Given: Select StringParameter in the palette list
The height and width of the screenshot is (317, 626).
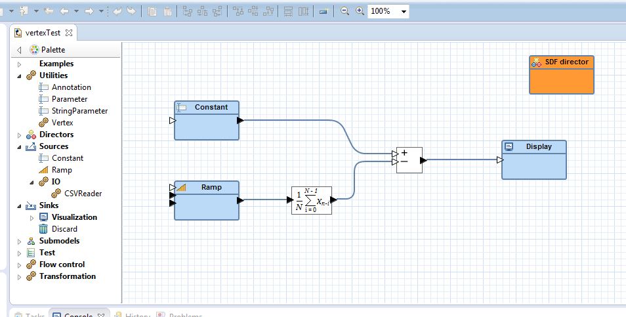Looking at the screenshot, I should tap(79, 111).
